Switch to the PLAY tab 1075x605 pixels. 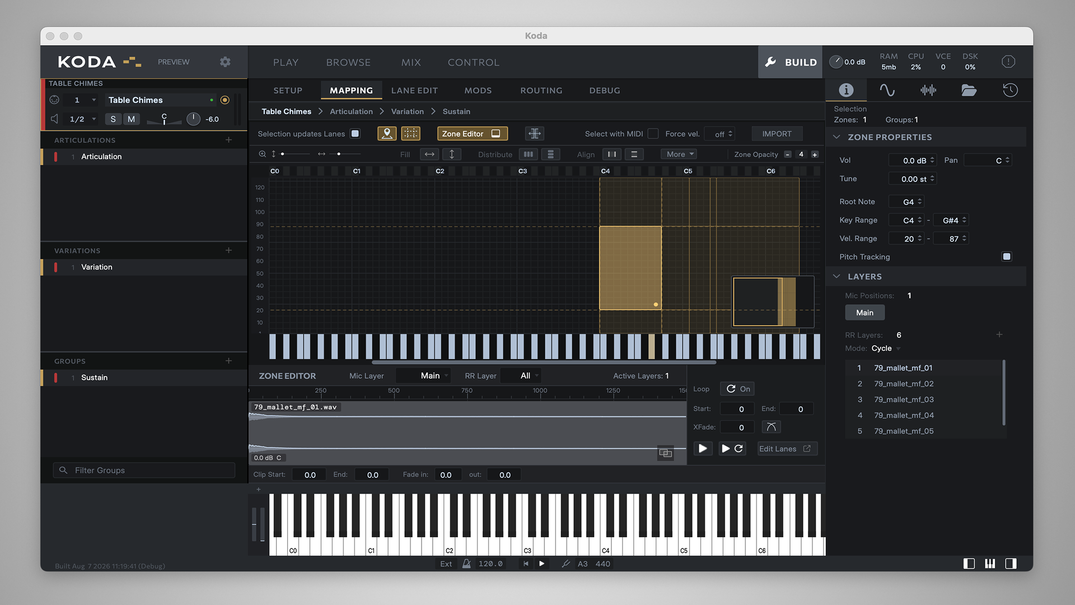coord(286,62)
